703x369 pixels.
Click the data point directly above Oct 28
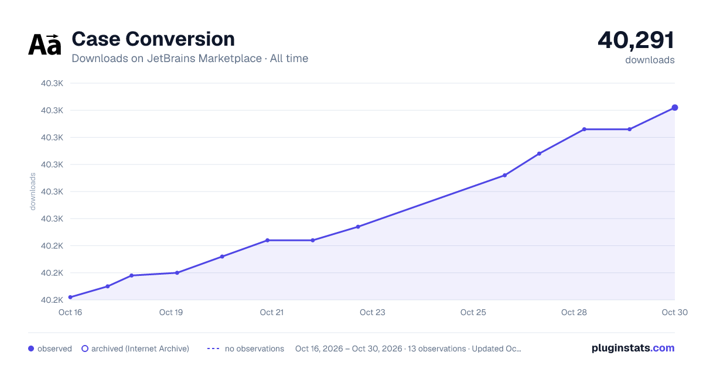[x=584, y=129]
